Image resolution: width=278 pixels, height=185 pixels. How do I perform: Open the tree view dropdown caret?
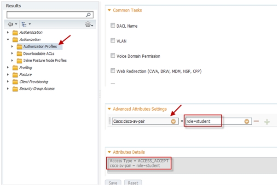(x=30, y=24)
